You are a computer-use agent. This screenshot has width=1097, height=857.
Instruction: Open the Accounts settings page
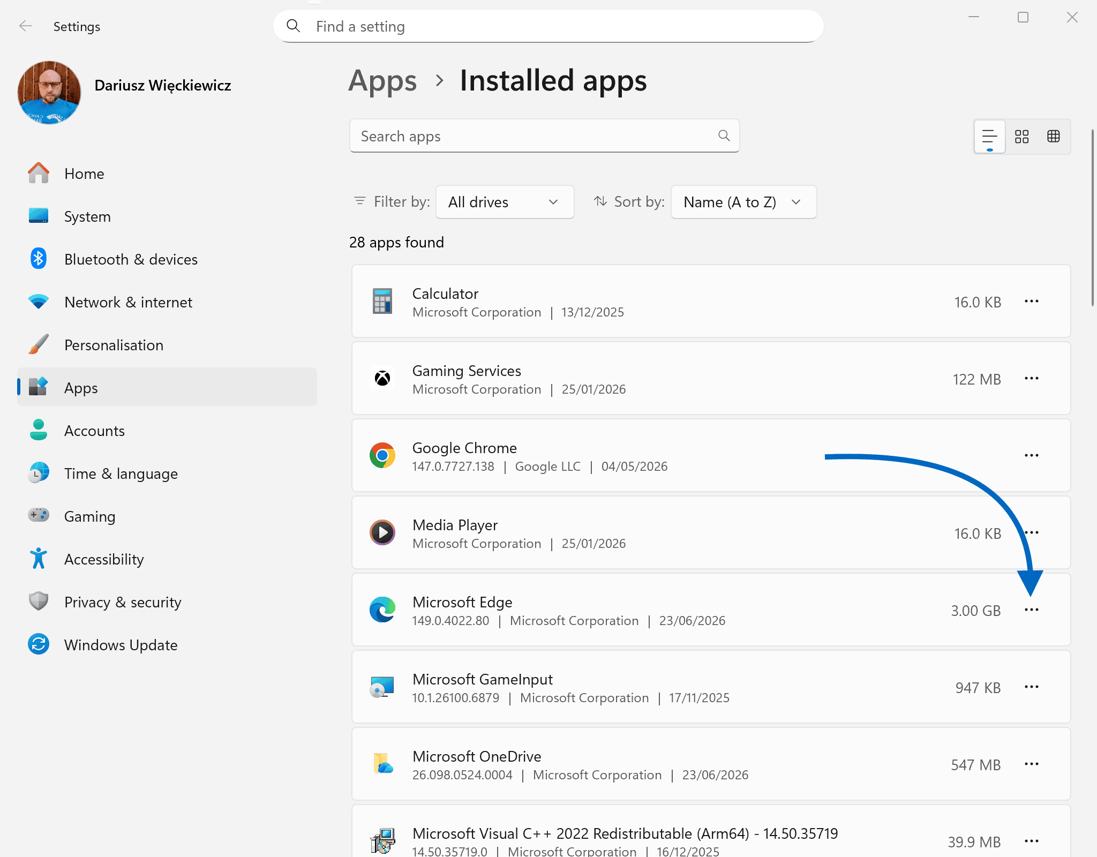pyautogui.click(x=167, y=431)
